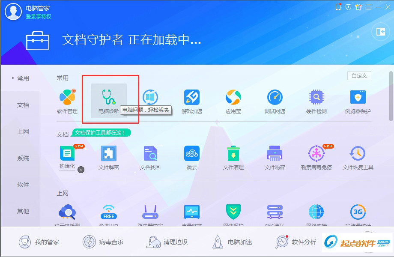Run 测试网速 speed test
This screenshot has height=257, width=394.
pyautogui.click(x=275, y=101)
